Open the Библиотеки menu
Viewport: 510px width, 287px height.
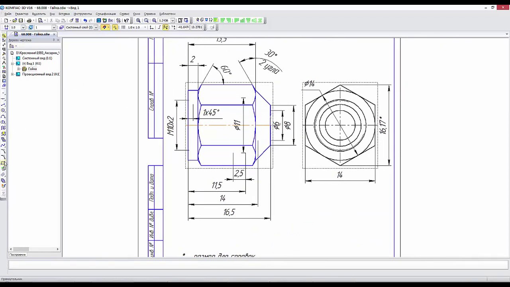click(167, 14)
